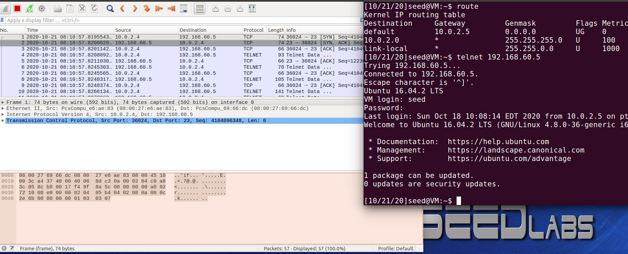
Task: Close the capture file
Action: tap(82, 8)
